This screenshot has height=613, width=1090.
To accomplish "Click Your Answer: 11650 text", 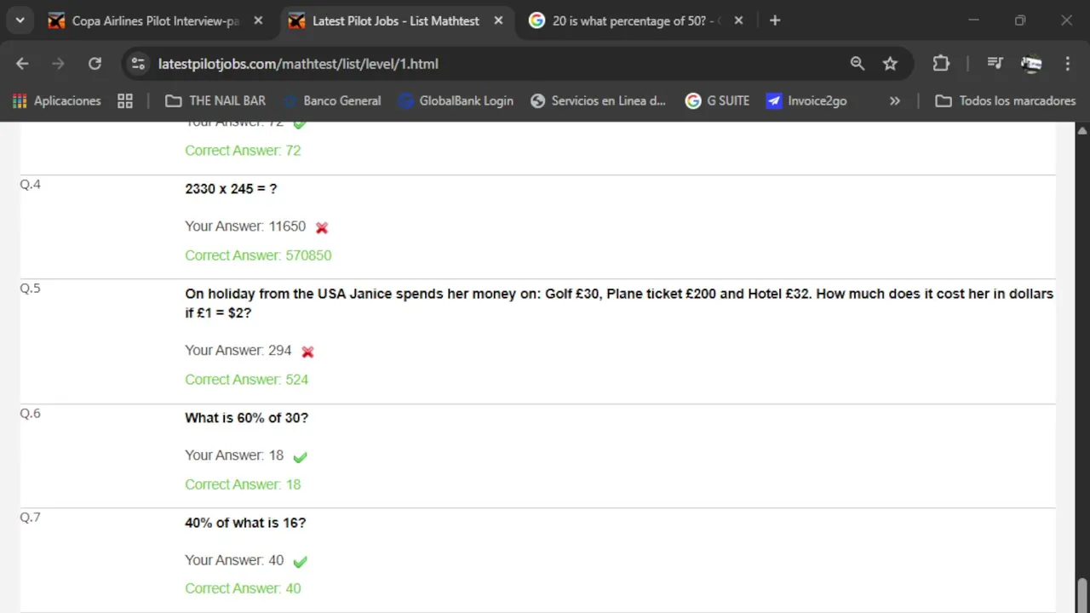I will [245, 226].
